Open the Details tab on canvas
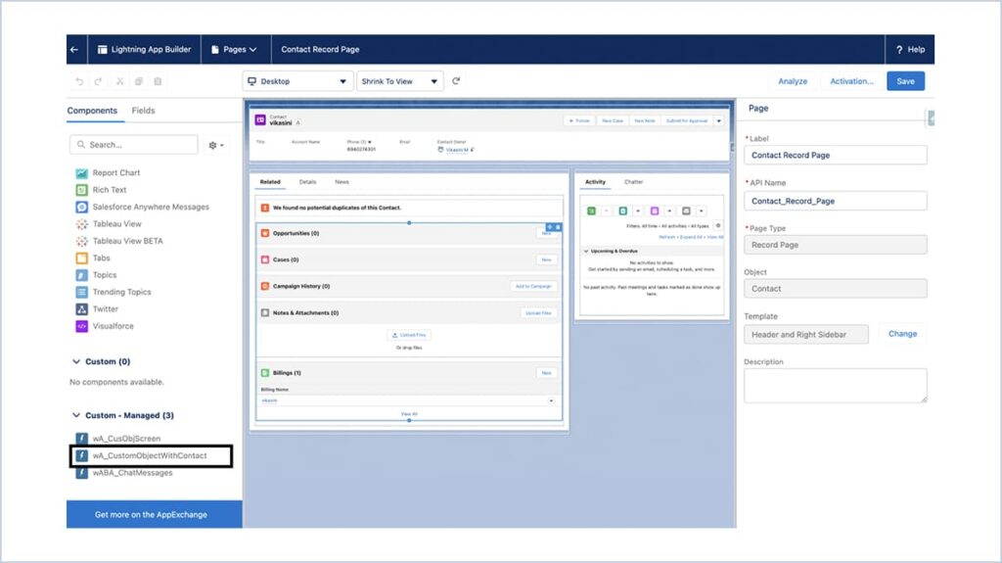The height and width of the screenshot is (563, 1002). (x=307, y=182)
